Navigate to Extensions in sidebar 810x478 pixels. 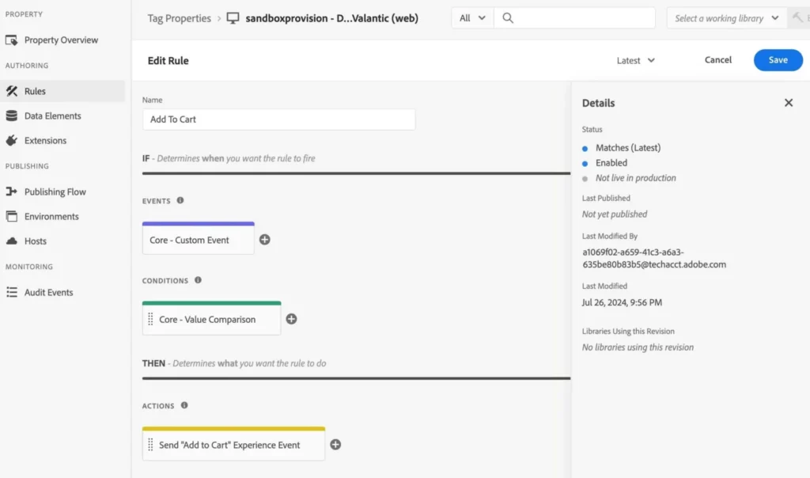(45, 140)
